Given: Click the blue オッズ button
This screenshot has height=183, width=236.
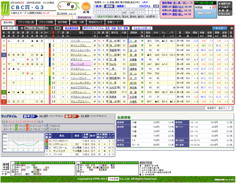Looking at the screenshot, I should click(x=219, y=28).
